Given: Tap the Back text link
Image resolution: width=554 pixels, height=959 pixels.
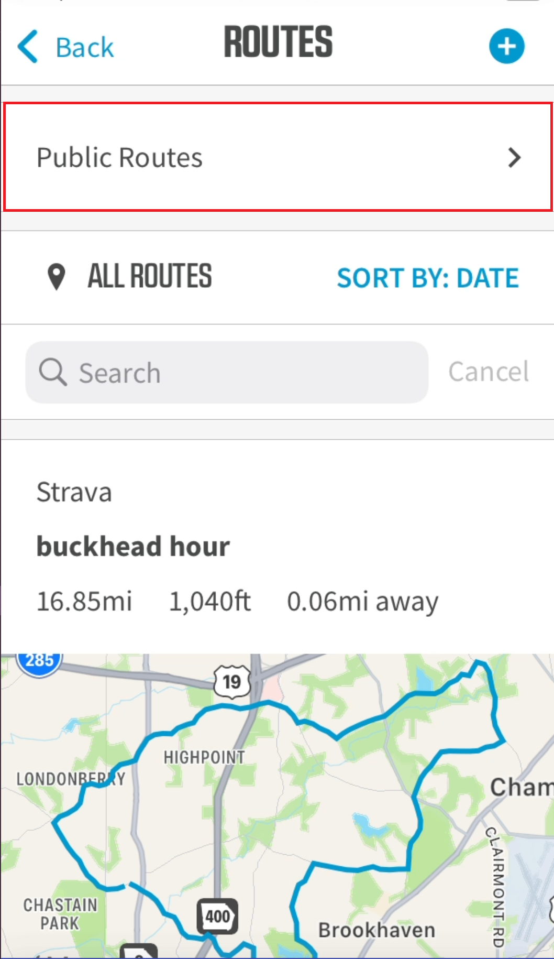Looking at the screenshot, I should tap(85, 48).
